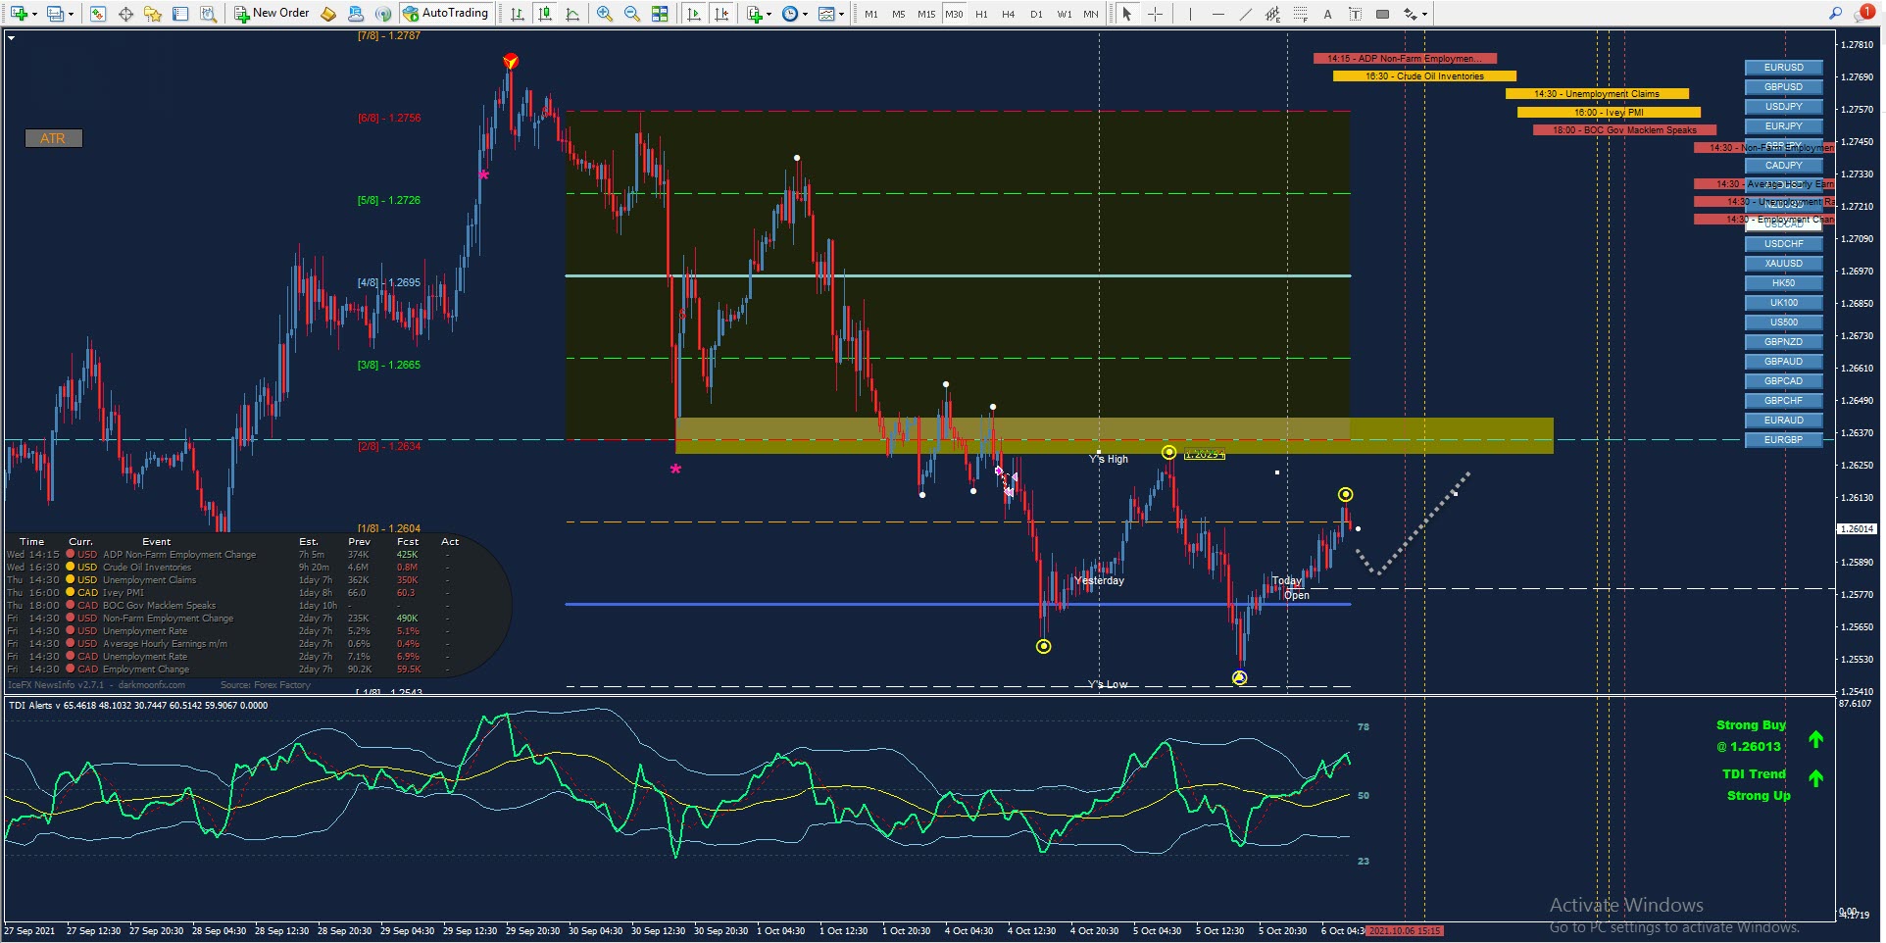This screenshot has width=1886, height=943.
Task: Expand the Indicators dropdown arrow
Action: tap(769, 14)
